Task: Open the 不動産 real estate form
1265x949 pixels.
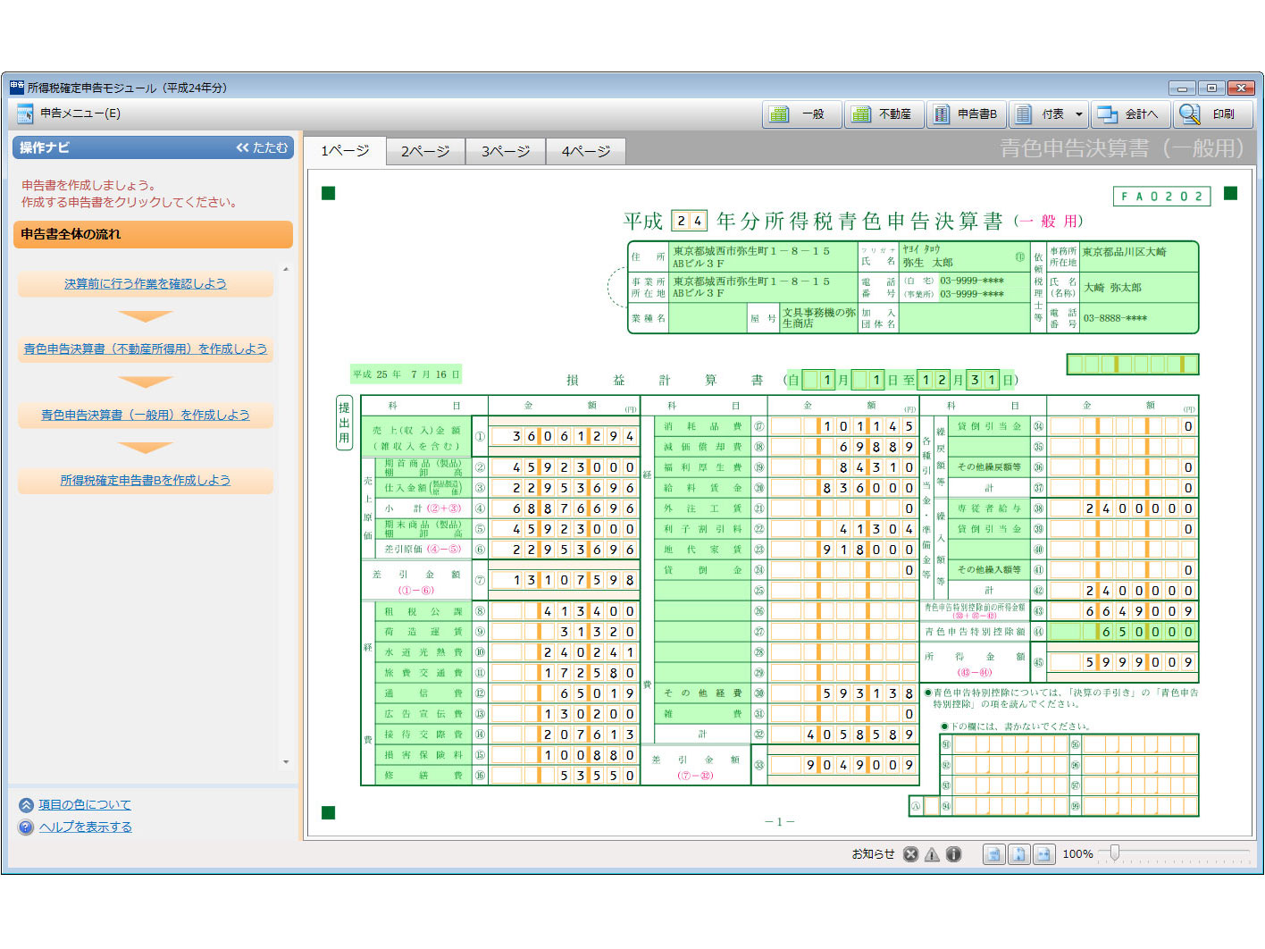Action: pyautogui.click(x=883, y=114)
